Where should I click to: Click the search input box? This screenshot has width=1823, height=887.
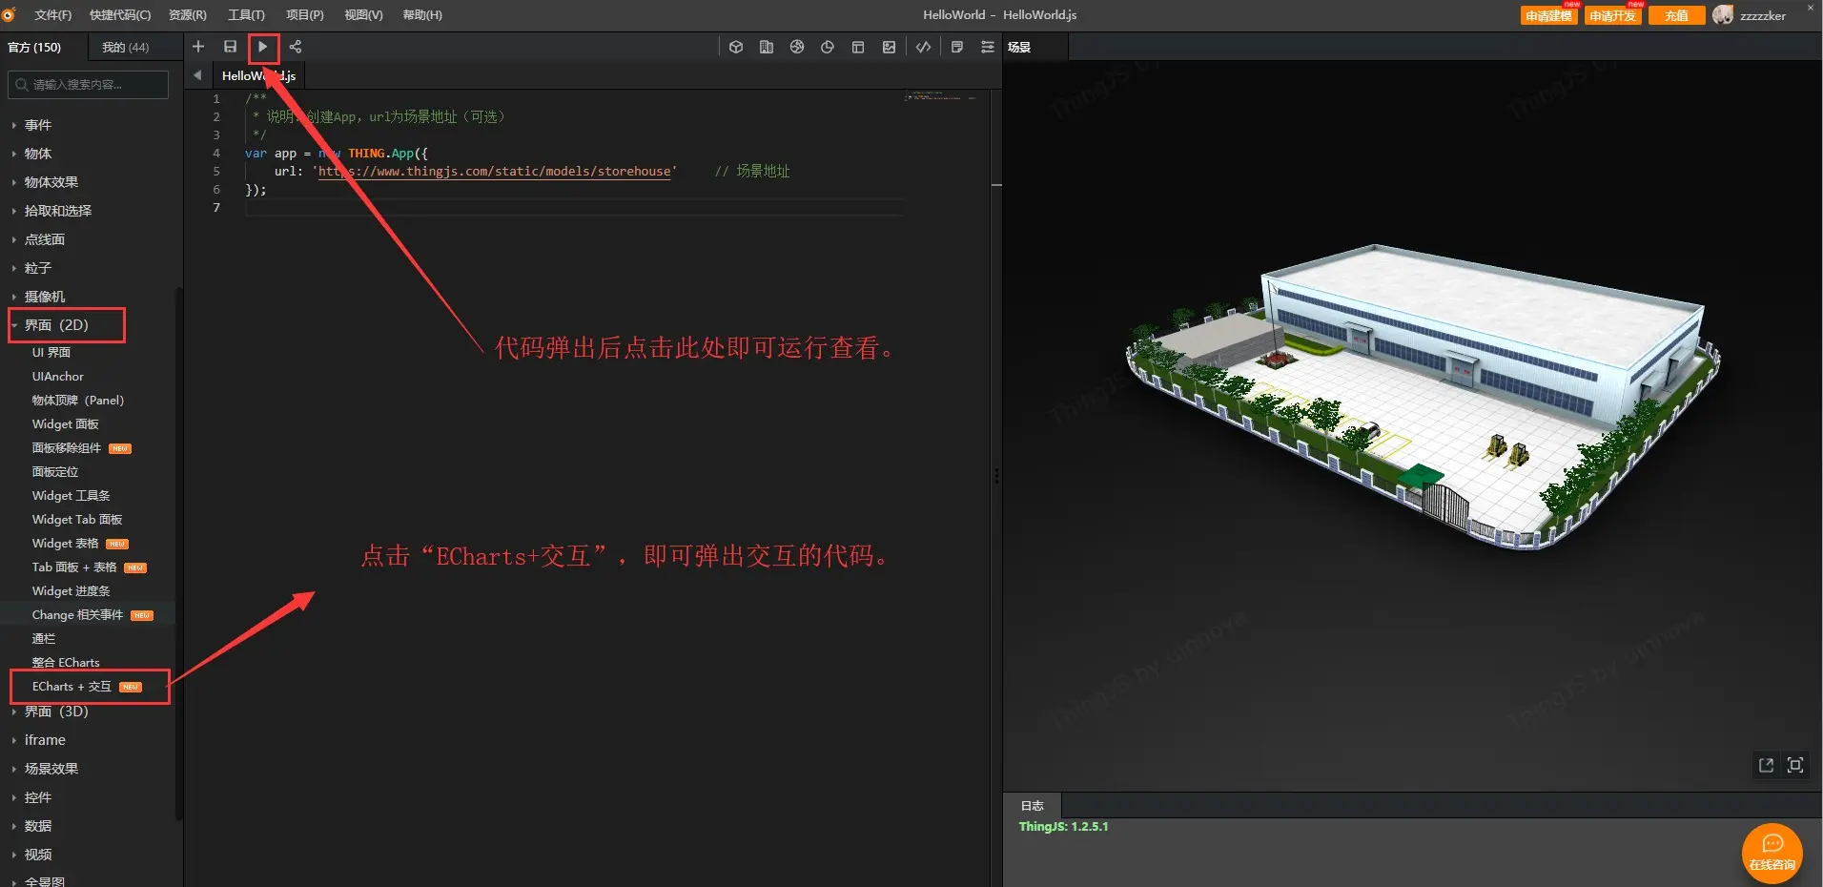[89, 85]
